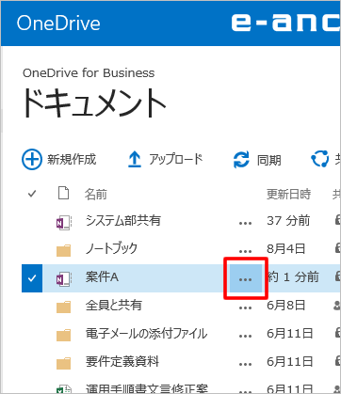Click folder icon beside 要件定義資料
The width and height of the screenshot is (341, 394).
[64, 363]
